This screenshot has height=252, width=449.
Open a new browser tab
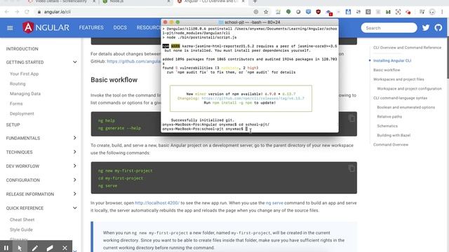(x=255, y=1)
